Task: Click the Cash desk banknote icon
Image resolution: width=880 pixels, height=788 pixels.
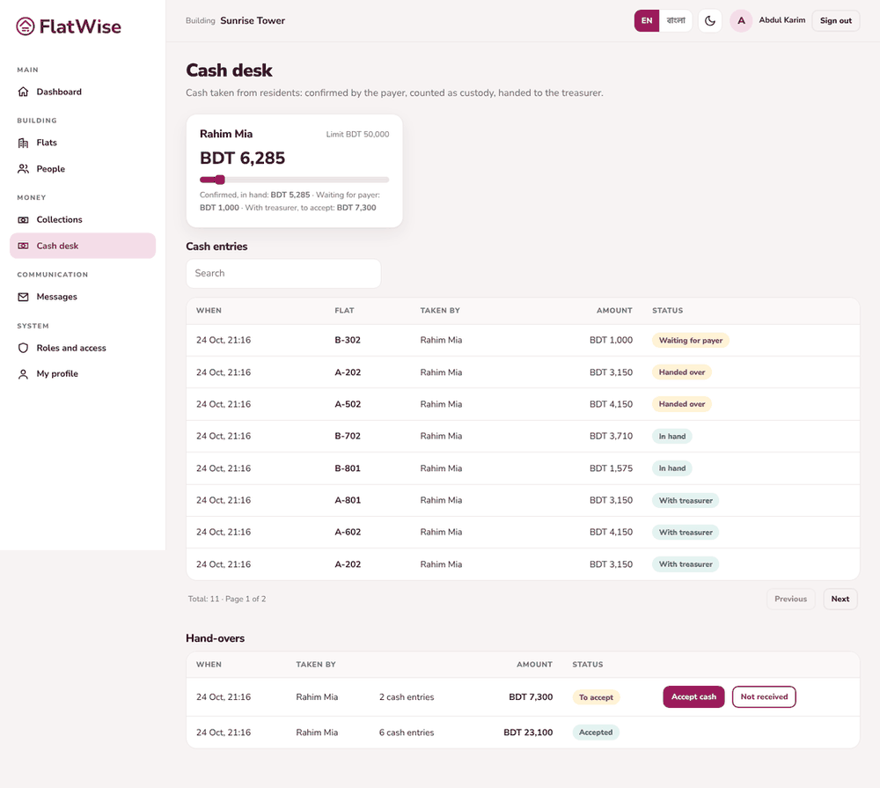Action: (23, 246)
